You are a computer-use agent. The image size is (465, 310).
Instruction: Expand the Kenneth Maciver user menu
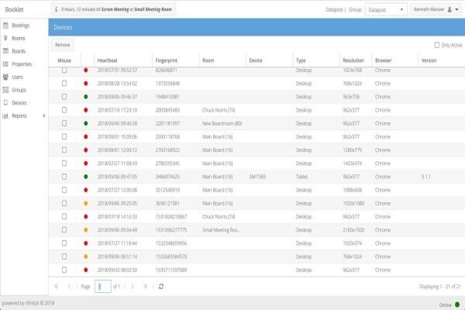(x=436, y=9)
